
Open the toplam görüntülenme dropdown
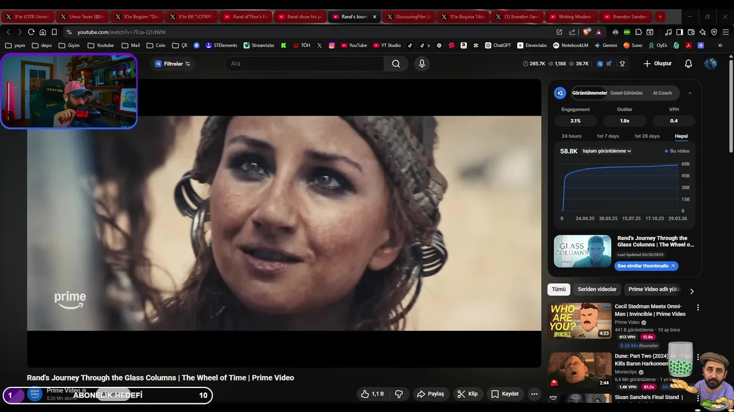[x=607, y=151]
